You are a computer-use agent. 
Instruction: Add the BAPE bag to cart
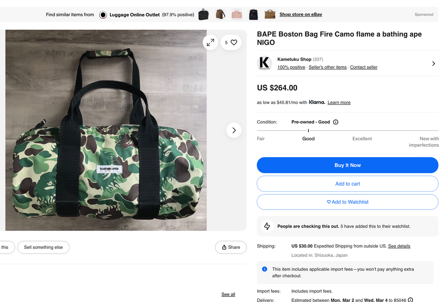point(347,184)
